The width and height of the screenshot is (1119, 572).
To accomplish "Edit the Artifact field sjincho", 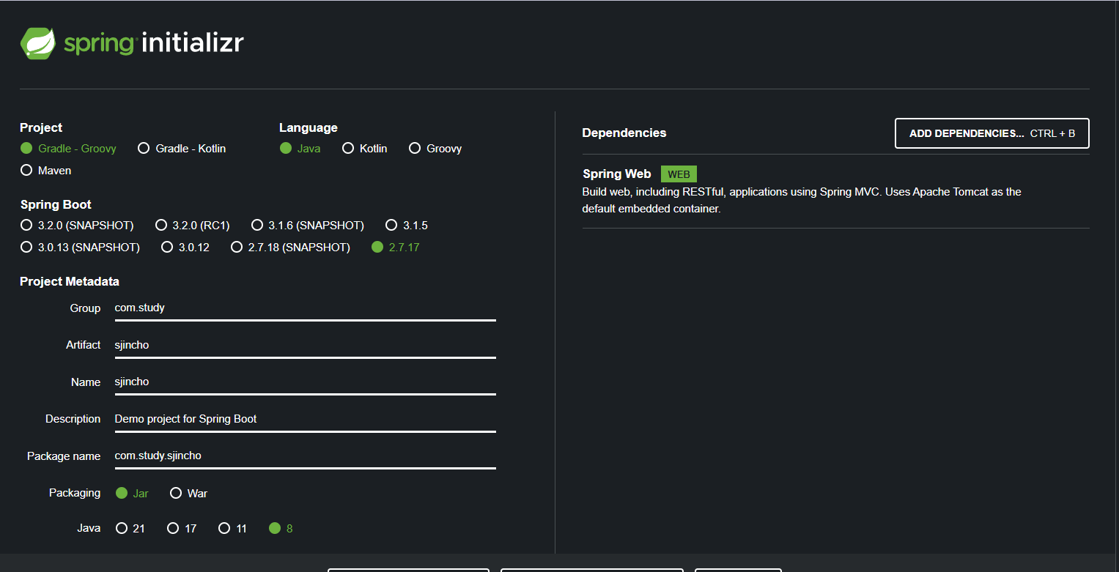I will click(305, 345).
